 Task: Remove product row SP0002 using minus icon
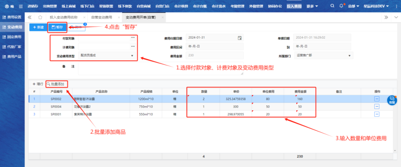click(x=376, y=99)
